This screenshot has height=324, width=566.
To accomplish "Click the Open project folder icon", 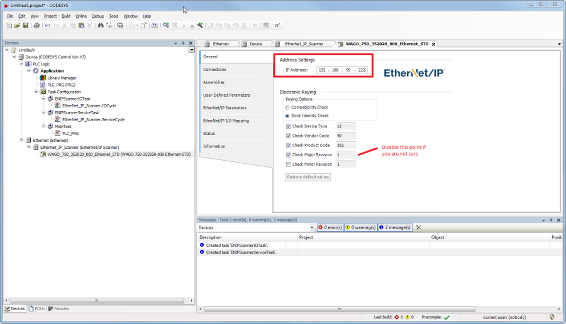I will click(x=17, y=25).
